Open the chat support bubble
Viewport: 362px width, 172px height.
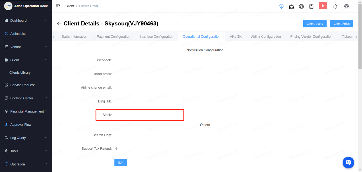pyautogui.click(x=348, y=163)
